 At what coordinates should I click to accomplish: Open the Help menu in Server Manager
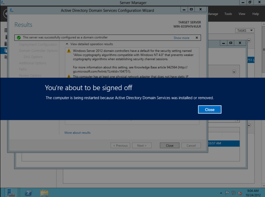click(x=255, y=14)
